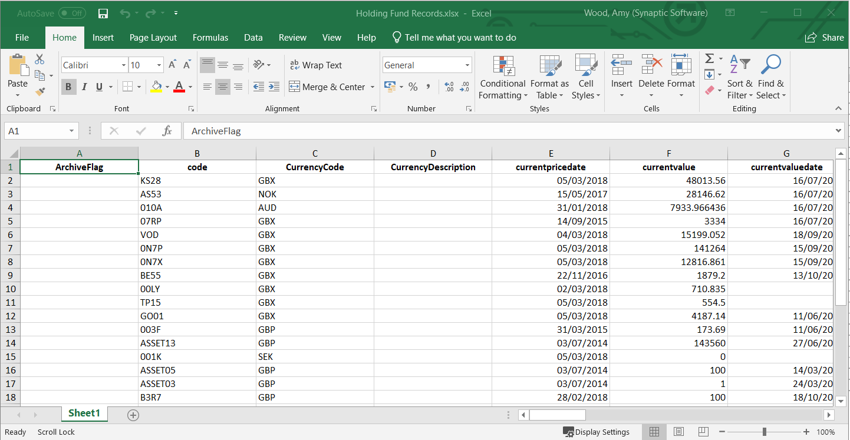Click the Save icon in title bar
This screenshot has height=440, width=850.
tap(103, 13)
